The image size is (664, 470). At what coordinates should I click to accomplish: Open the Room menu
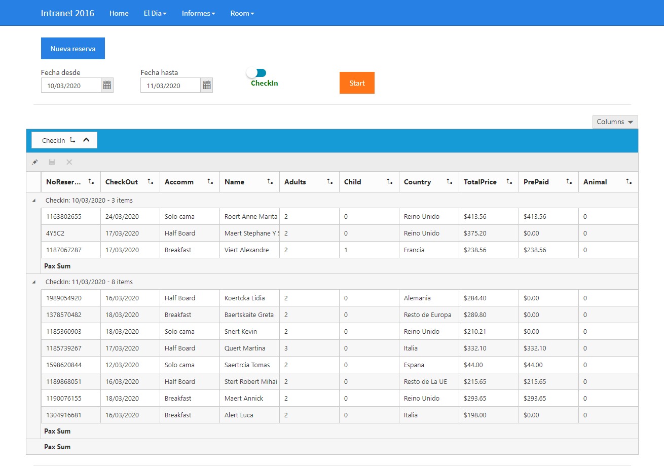pyautogui.click(x=242, y=13)
